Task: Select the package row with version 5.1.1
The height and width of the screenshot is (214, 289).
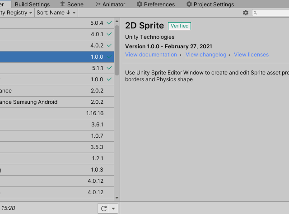Action: point(57,68)
